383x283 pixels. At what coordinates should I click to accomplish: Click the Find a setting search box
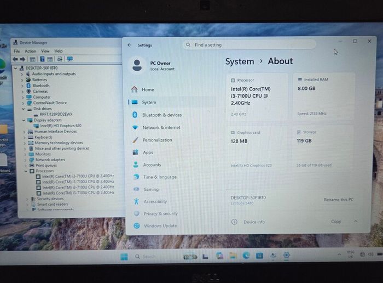coord(249,45)
